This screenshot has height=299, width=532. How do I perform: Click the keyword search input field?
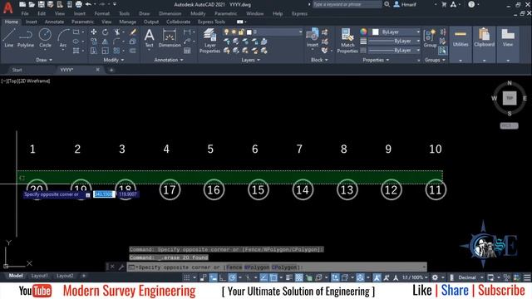tap(347, 4)
